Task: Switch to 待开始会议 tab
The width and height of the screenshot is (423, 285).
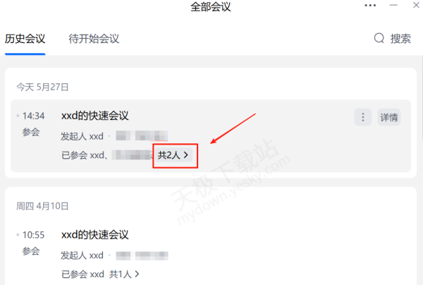Action: click(x=94, y=39)
